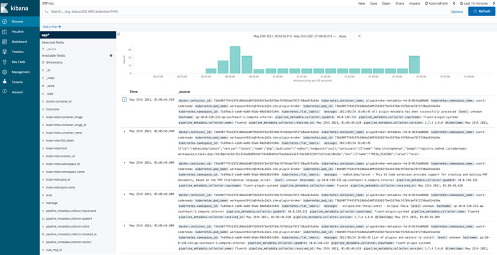Click the Dashboard icon in sidebar
Screen dimensions: 497x255
(4, 41)
